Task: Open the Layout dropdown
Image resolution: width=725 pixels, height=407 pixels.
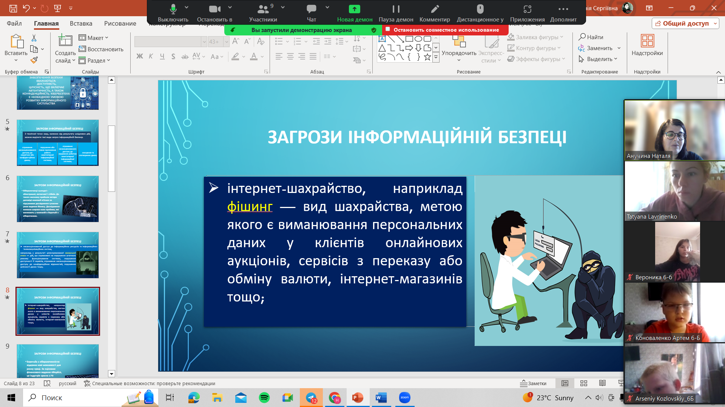Action: click(93, 38)
